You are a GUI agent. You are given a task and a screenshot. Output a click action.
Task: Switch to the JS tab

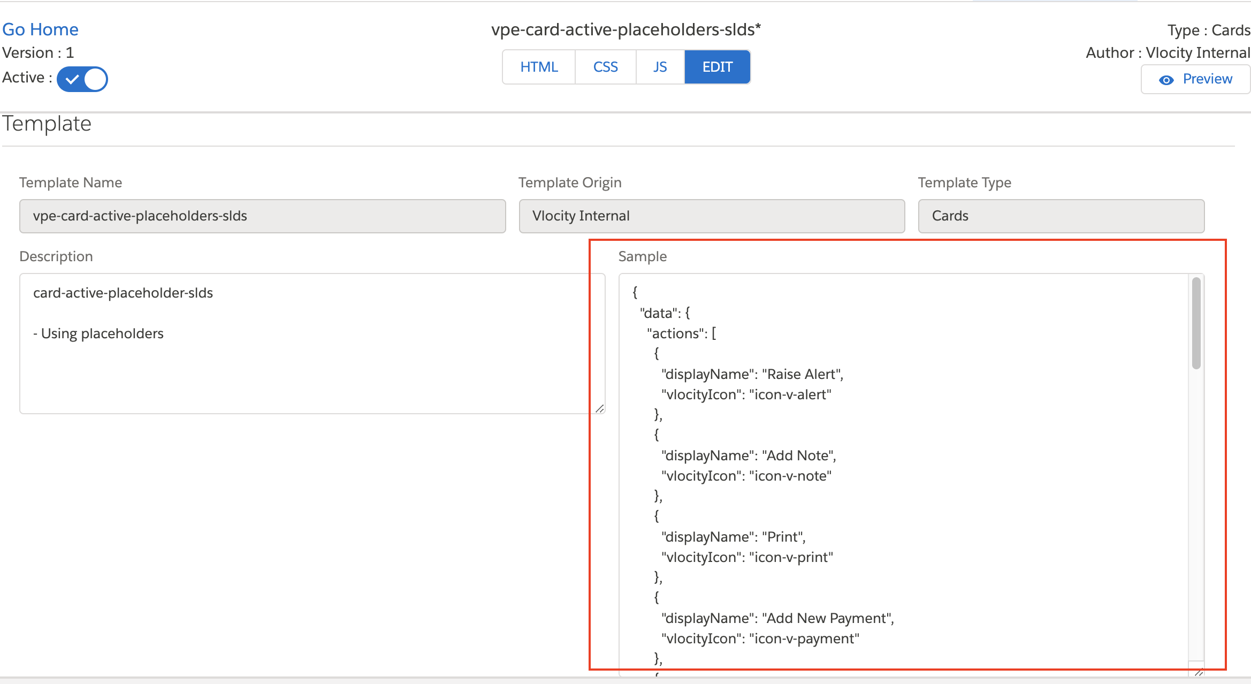coord(660,67)
